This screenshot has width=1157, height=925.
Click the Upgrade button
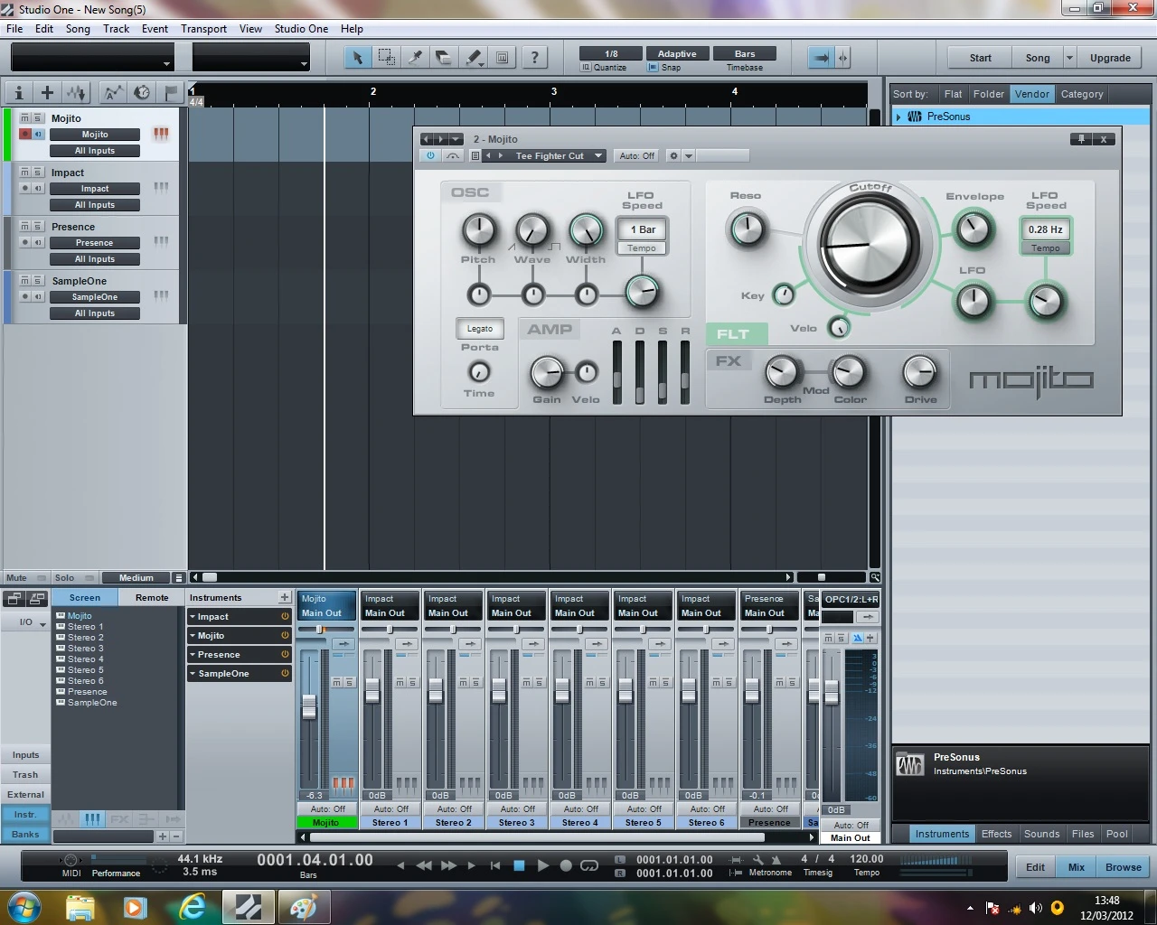[x=1110, y=57]
